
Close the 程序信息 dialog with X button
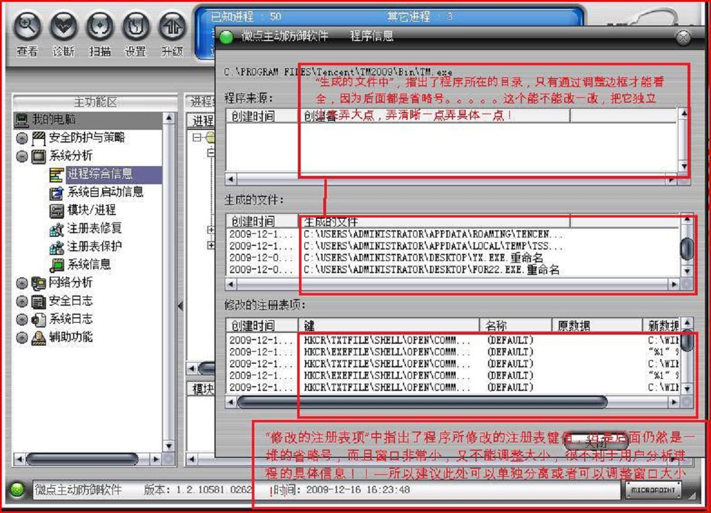click(x=683, y=37)
